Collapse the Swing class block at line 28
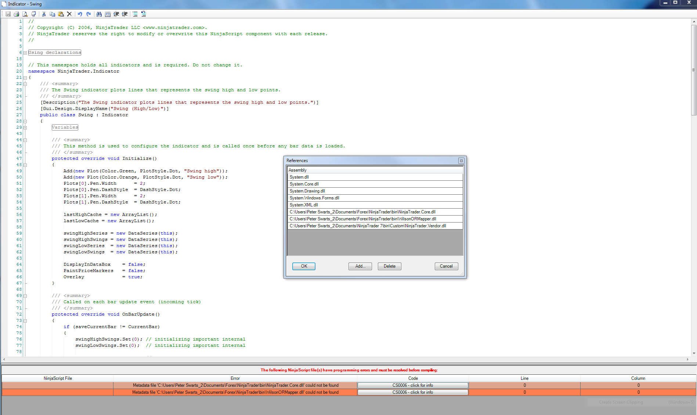Image resolution: width=697 pixels, height=415 pixels. tap(25, 121)
